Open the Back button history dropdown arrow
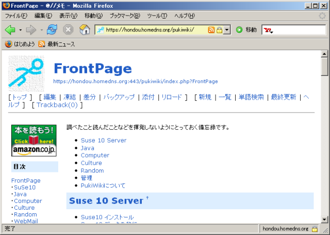Image resolution: width=330 pixels, height=235 pixels. click(20, 30)
